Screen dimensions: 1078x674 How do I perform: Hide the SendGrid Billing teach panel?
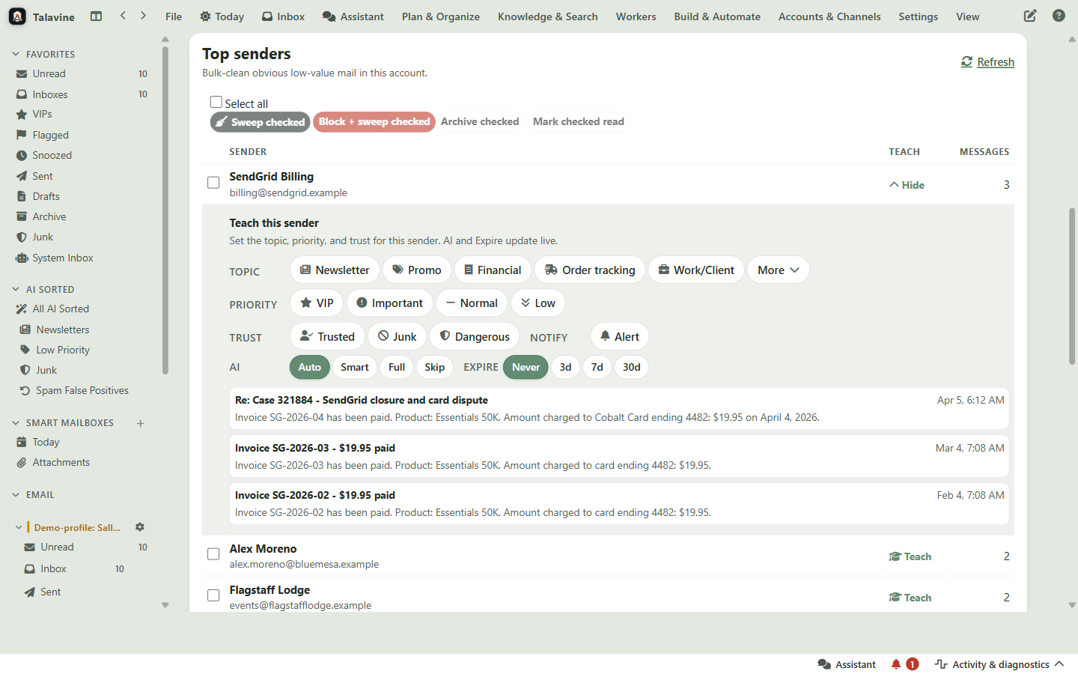(x=907, y=185)
